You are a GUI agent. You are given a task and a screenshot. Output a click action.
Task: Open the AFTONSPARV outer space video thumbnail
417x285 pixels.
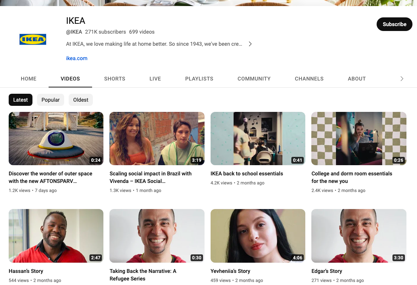pyautogui.click(x=56, y=138)
